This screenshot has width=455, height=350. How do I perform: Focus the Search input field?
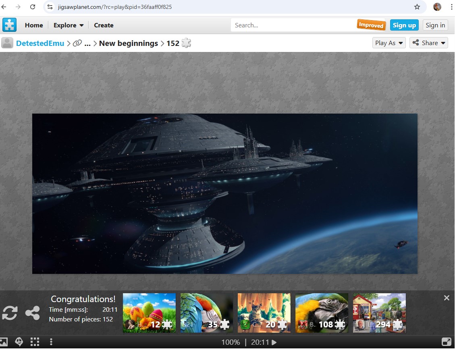pos(294,25)
